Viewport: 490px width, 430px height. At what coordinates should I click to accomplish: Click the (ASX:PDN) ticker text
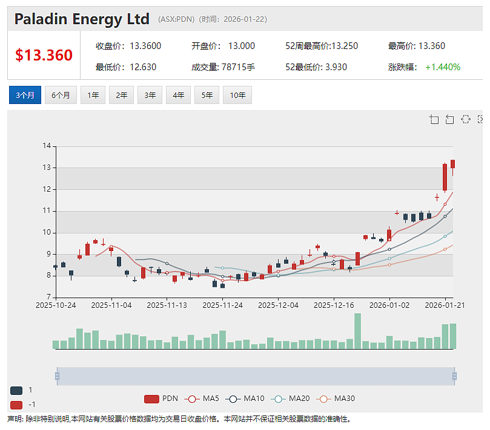click(176, 19)
